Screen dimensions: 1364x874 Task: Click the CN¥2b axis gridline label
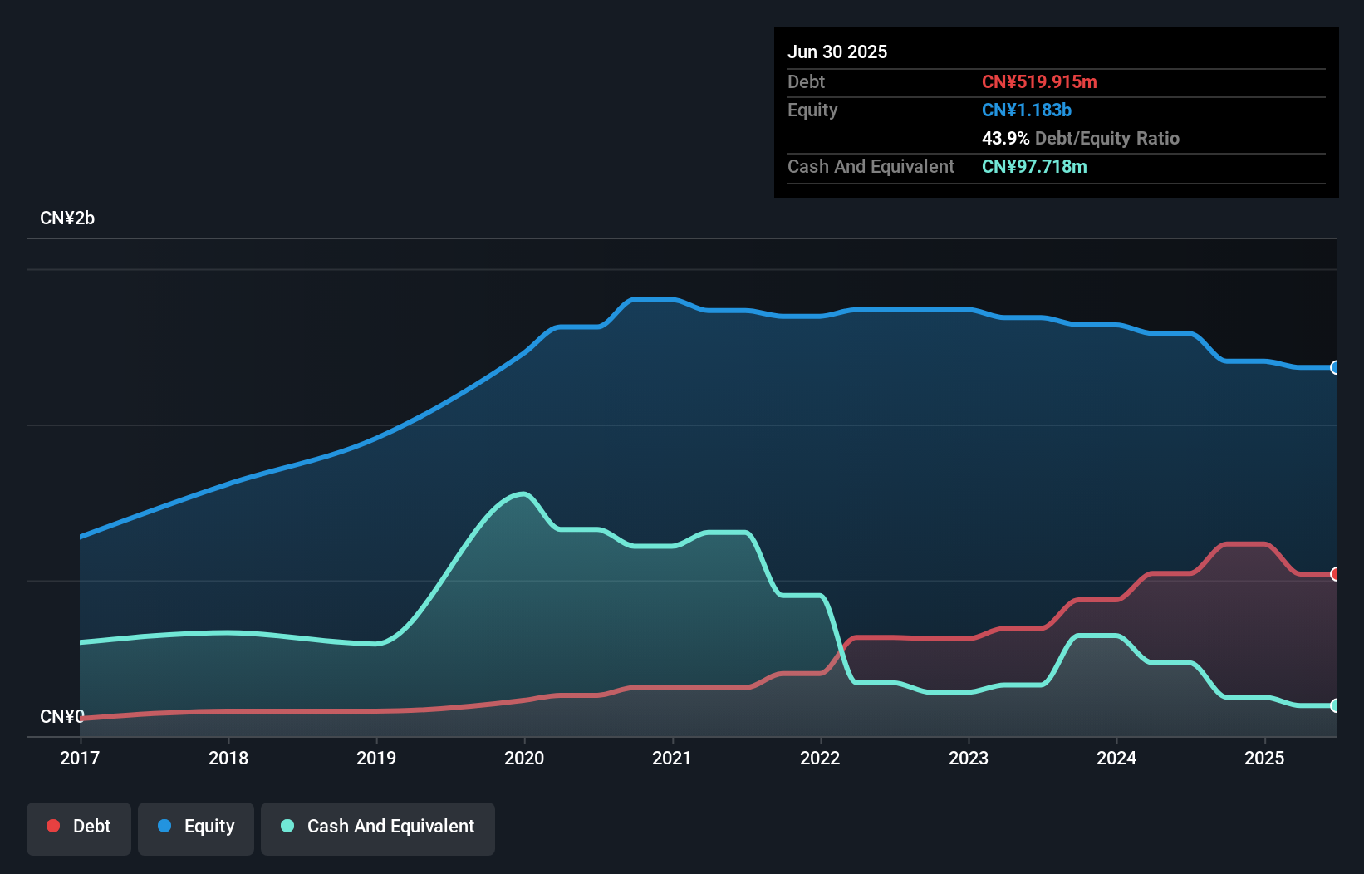[67, 218]
